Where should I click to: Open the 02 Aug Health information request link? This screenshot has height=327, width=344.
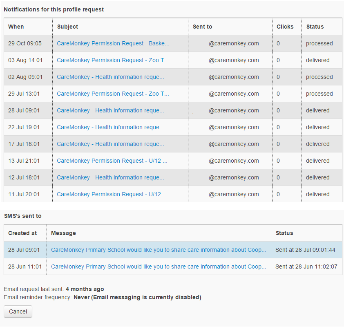click(110, 77)
